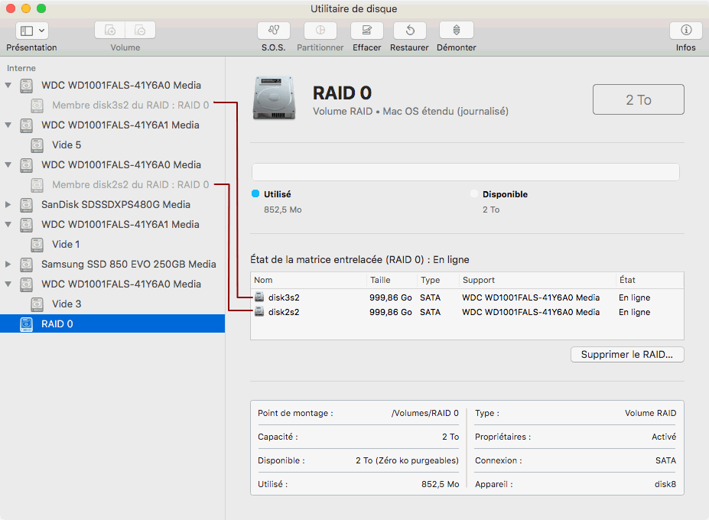Click the mount point value /Volumes/RAID 0
Screen dimensions: 709x520
pos(425,413)
